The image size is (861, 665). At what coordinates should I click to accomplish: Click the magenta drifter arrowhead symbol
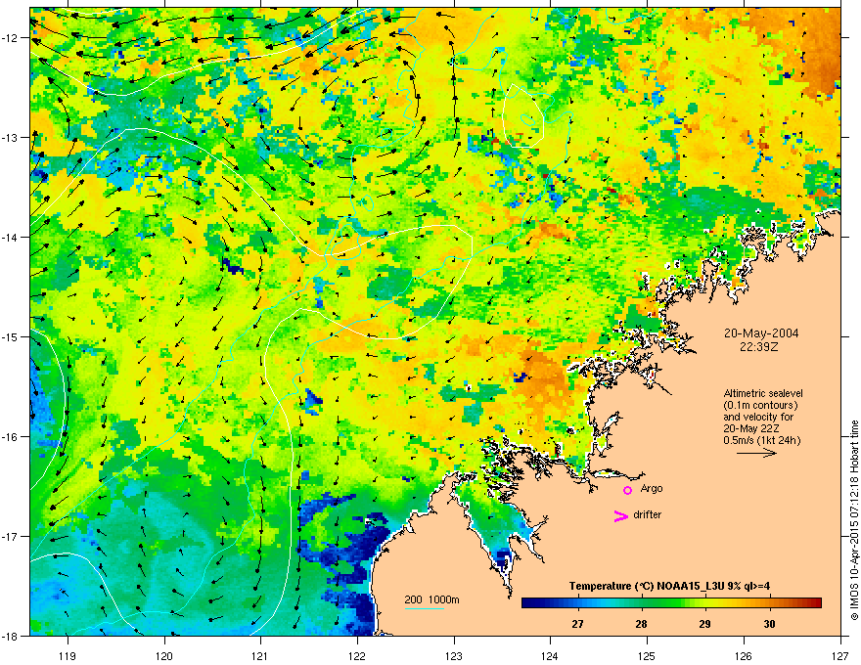coord(620,515)
